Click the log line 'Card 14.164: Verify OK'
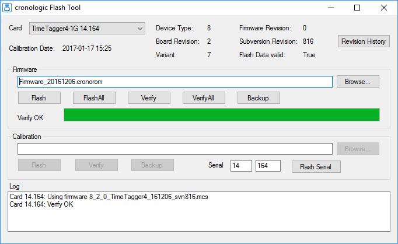The image size is (398, 244). [41, 204]
